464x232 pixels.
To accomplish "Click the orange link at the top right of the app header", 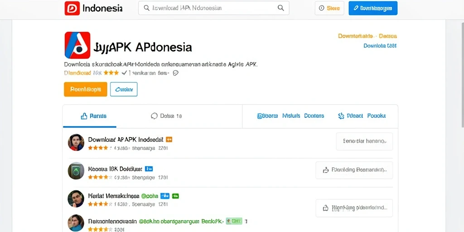I will [x=367, y=36].
